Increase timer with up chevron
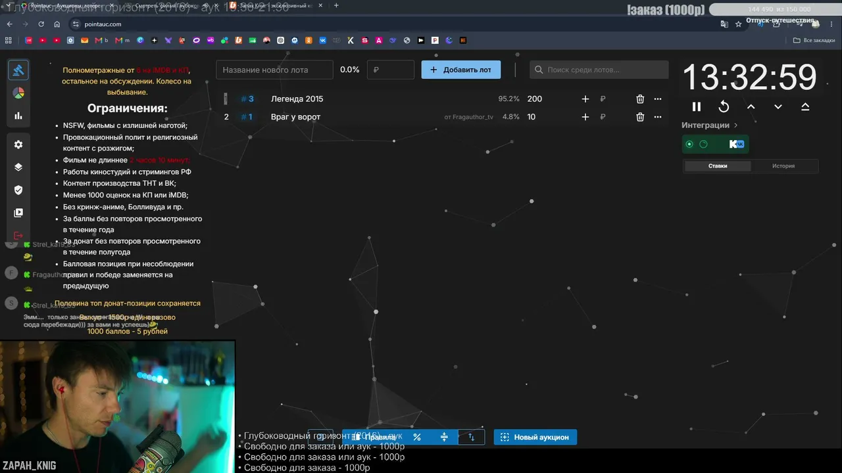This screenshot has height=473, width=842. tap(751, 106)
